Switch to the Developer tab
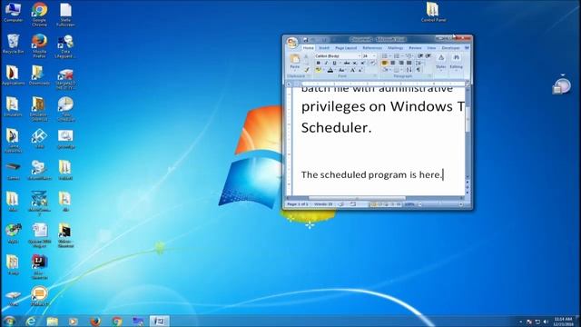The width and height of the screenshot is (581, 327). [450, 48]
